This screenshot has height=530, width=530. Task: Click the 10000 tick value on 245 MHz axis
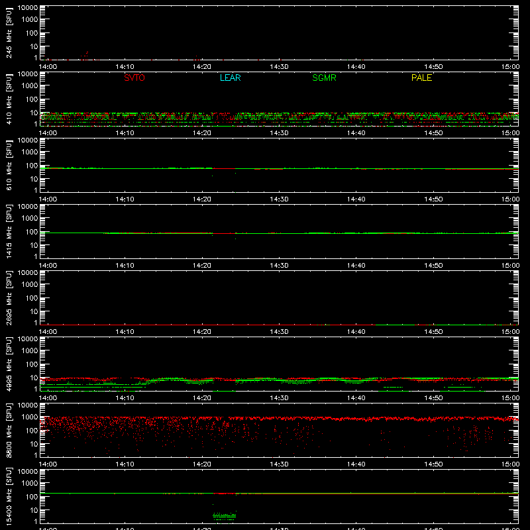point(28,8)
